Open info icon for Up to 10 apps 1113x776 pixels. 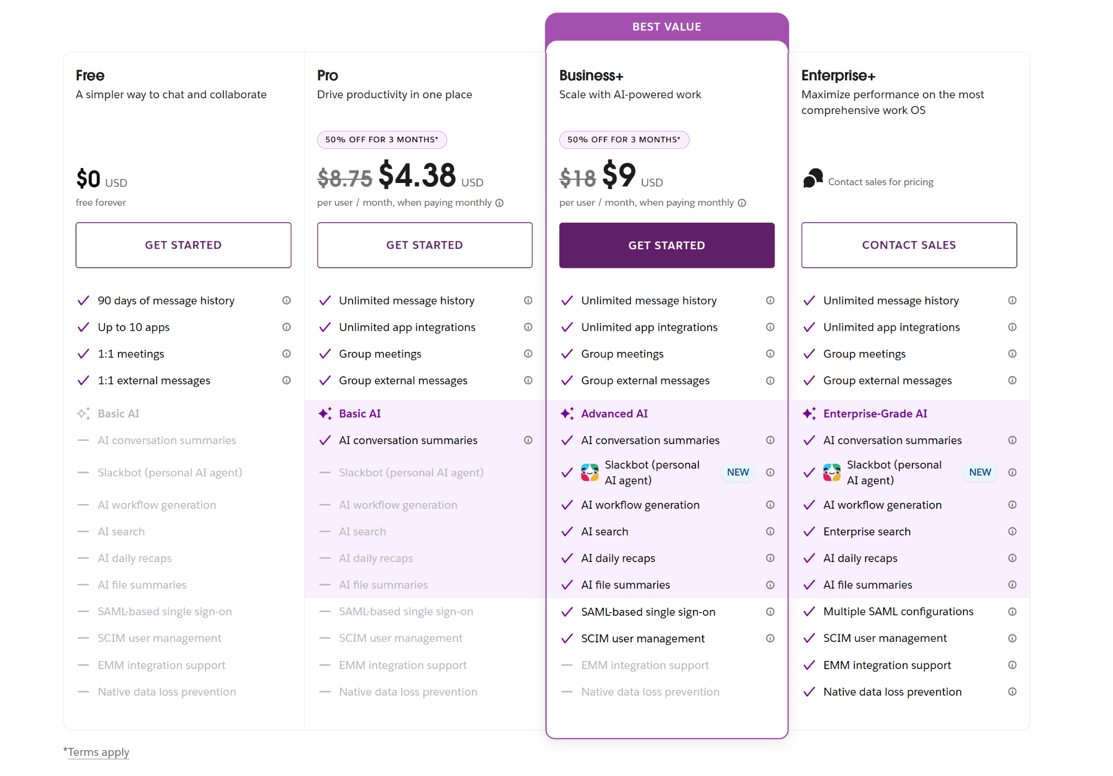(286, 327)
